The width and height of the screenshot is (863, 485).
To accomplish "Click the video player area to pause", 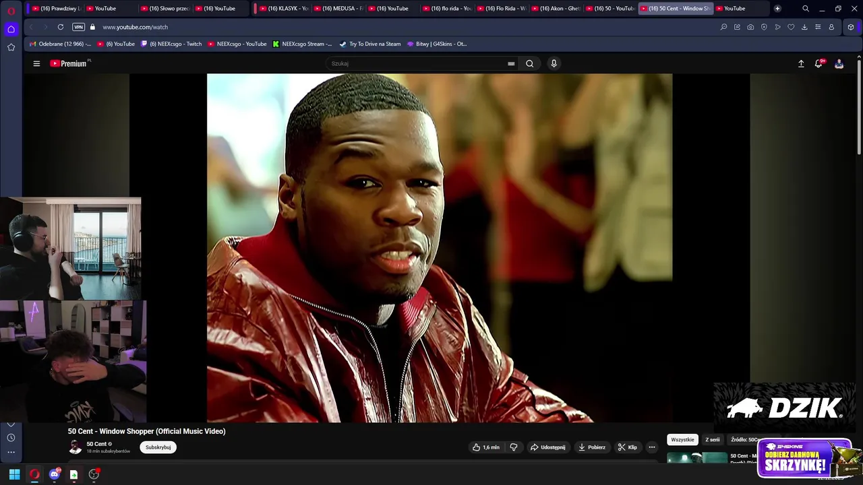I will point(440,248).
